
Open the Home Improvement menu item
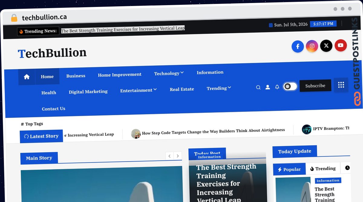pos(119,74)
